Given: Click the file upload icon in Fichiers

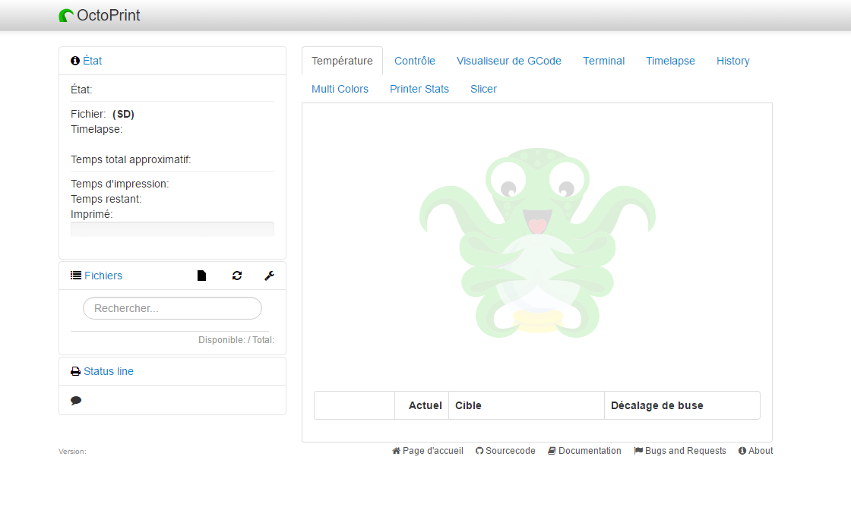Looking at the screenshot, I should [202, 276].
